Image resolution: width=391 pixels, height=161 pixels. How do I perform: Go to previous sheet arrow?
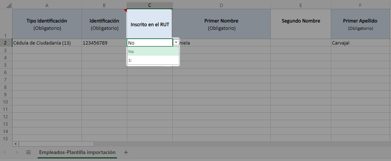5,152
